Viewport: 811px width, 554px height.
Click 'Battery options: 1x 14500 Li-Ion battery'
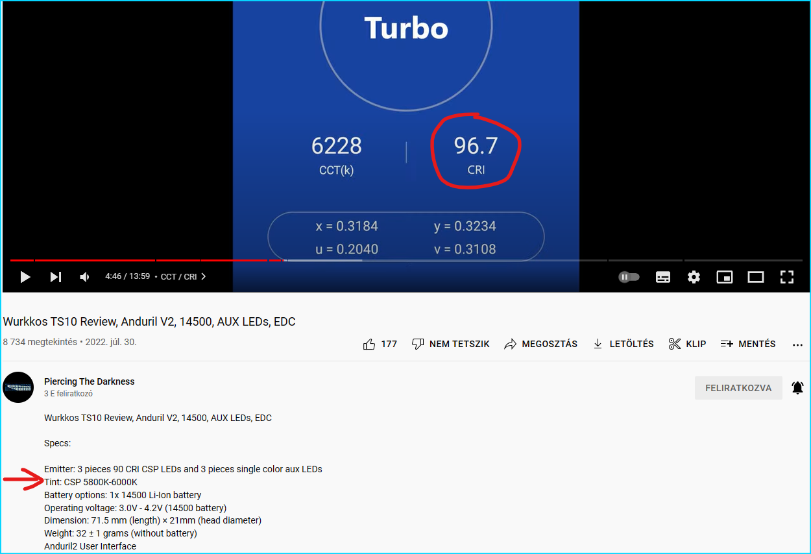123,495
